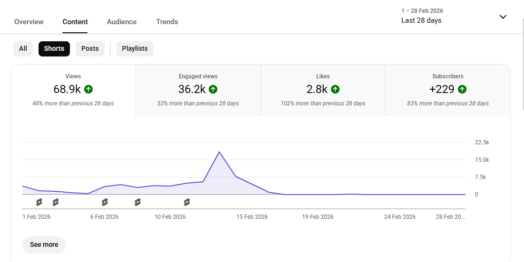Screen dimensions: 524x262
Task: Open the Overview tab
Action: pyautogui.click(x=29, y=22)
